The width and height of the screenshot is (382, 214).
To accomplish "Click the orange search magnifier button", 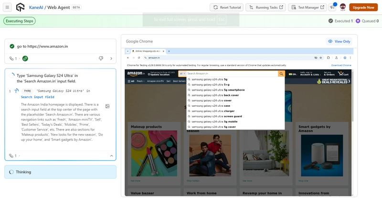I will click(x=281, y=73).
